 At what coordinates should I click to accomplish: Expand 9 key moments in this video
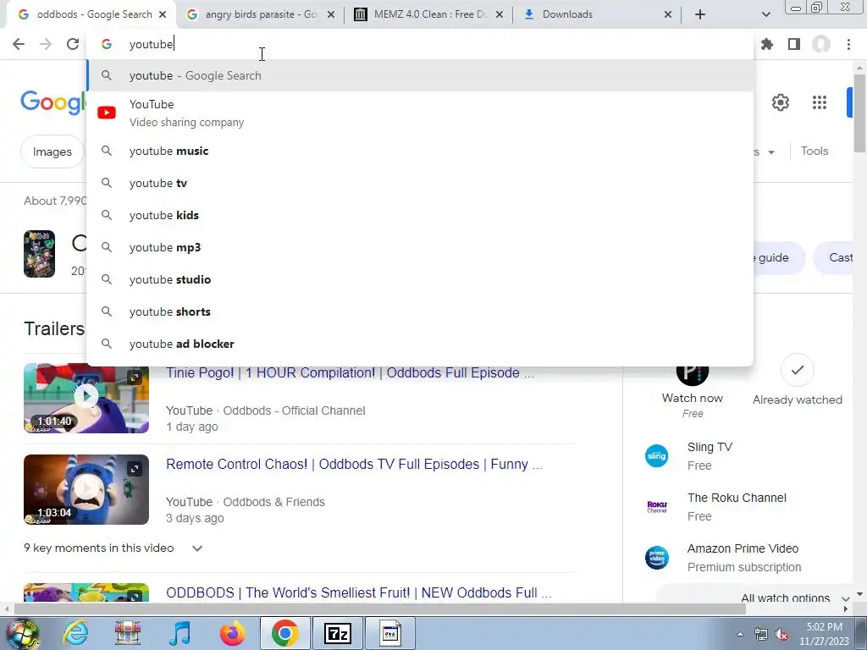113,548
